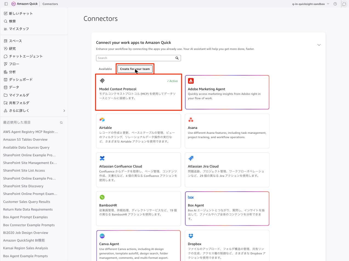Open recent item Box Connector Example Prompts
This screenshot has width=349, height=261.
pos(29,225)
